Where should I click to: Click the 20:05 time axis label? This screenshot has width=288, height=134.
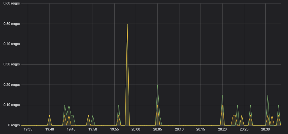(158, 130)
